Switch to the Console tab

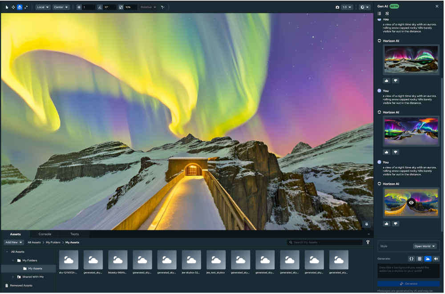tap(44, 234)
